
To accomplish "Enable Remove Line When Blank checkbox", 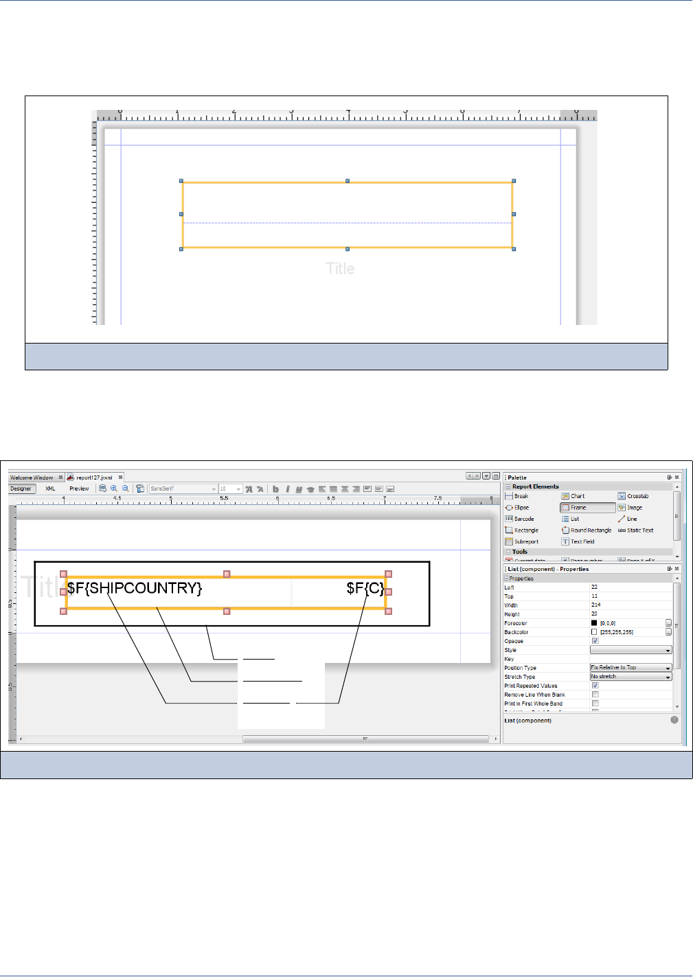I will coord(595,695).
